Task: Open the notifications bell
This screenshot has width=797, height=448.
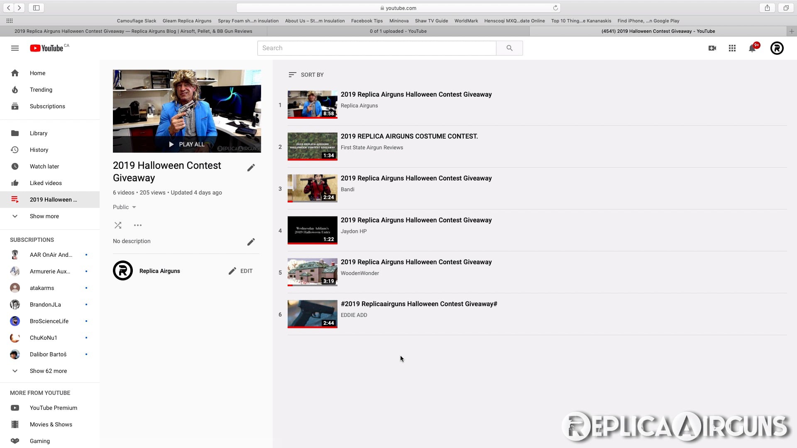Action: [752, 48]
